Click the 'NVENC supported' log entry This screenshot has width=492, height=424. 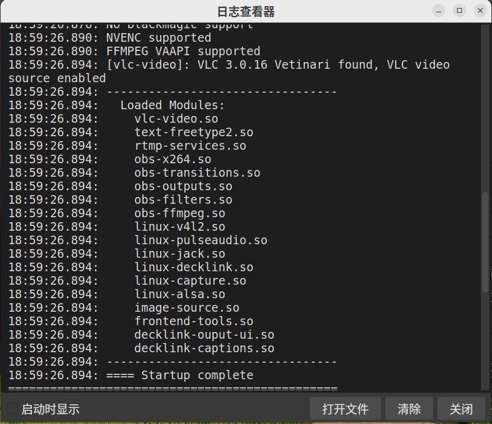coord(110,38)
